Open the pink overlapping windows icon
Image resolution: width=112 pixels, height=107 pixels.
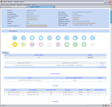click(x=41, y=44)
